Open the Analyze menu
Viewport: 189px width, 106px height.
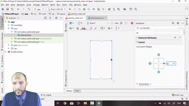(x=36, y=5)
